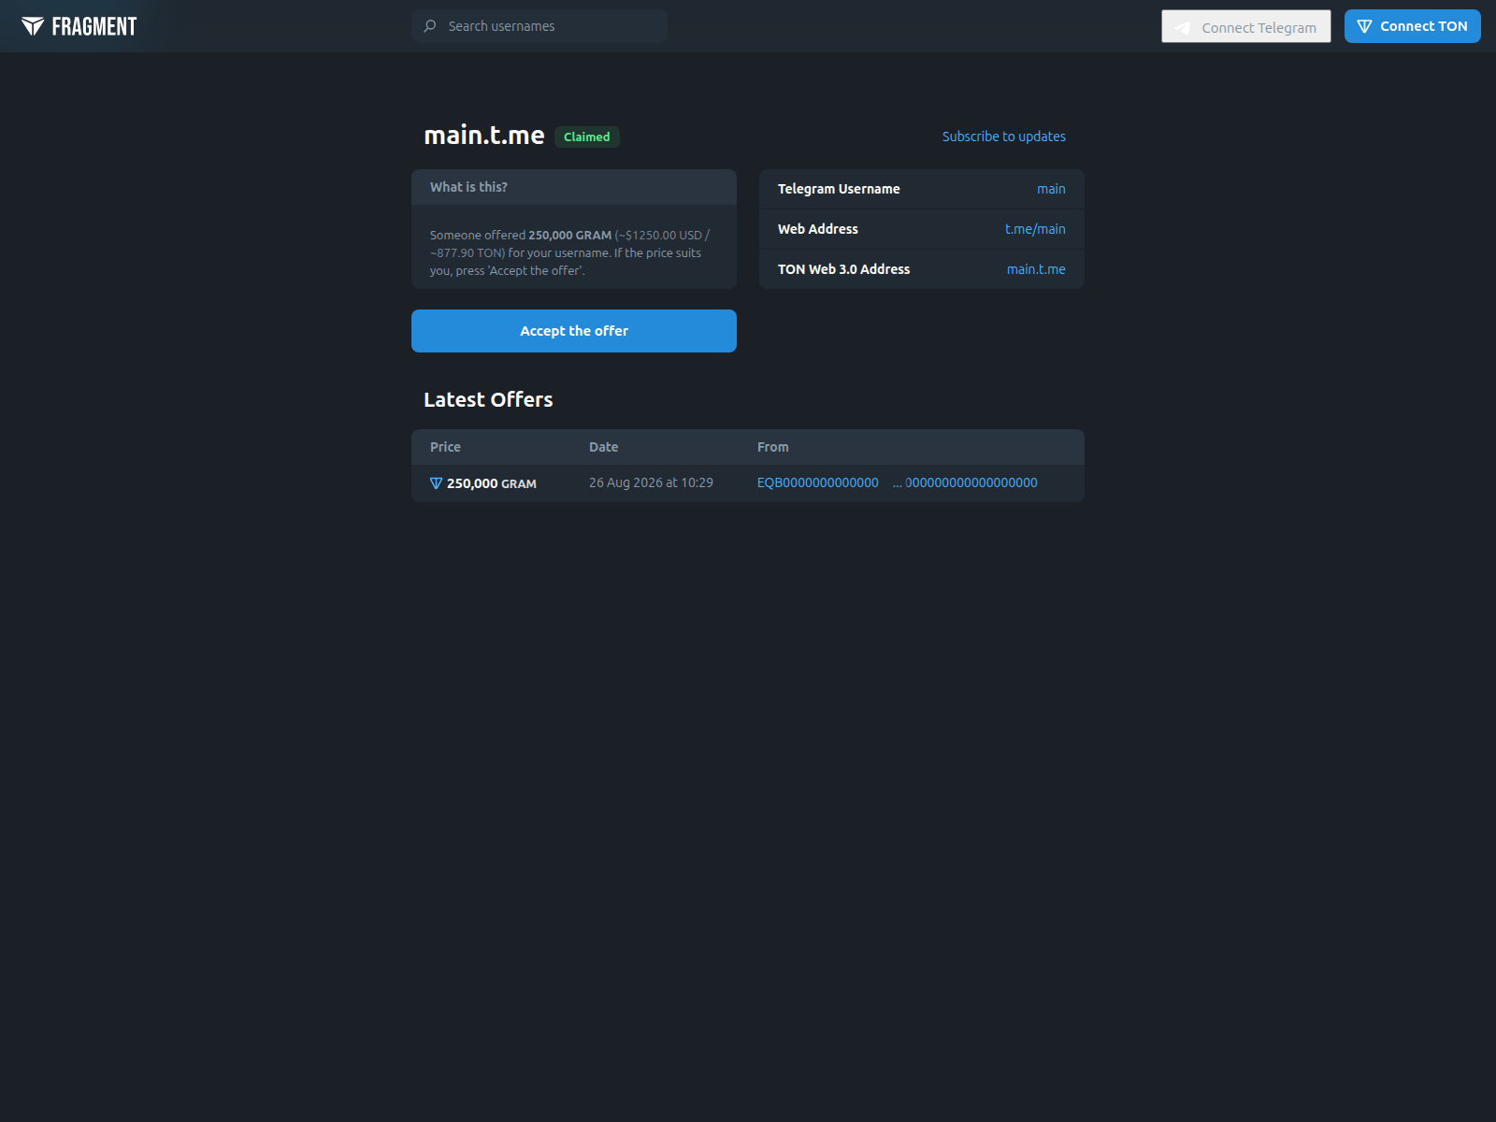
Task: Click the Fragment logo icon
Action: tap(33, 26)
